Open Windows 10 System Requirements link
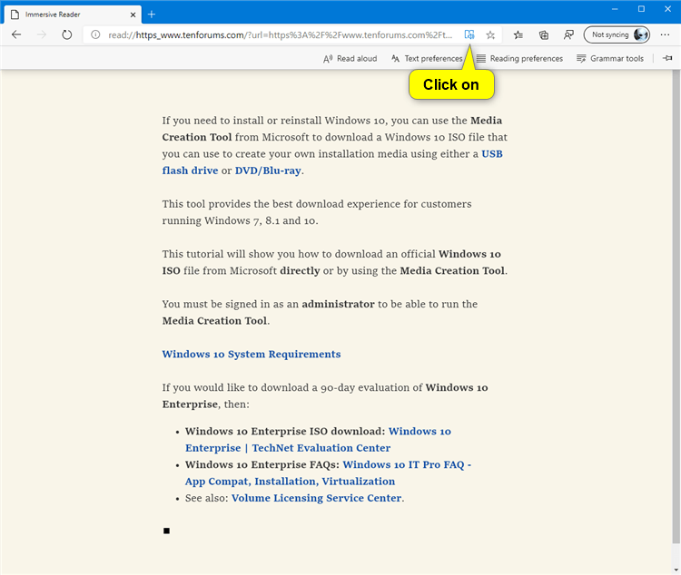Screen dimensions: 681x575 [252, 354]
